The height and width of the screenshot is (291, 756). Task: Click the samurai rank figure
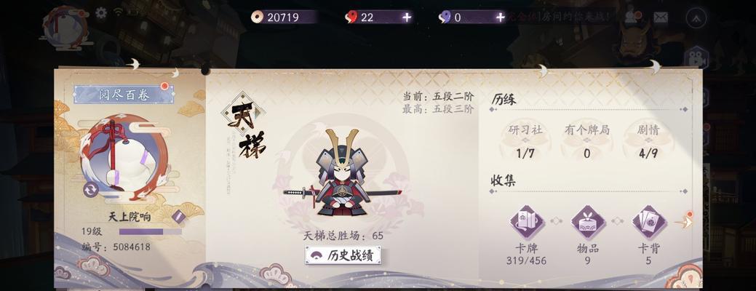coord(342,172)
